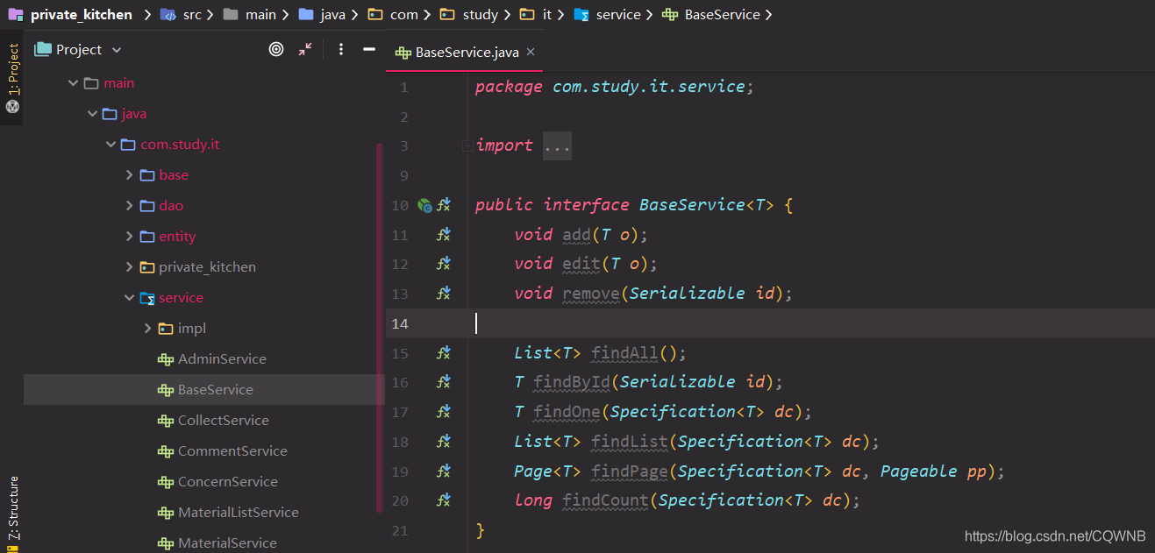Screen dimensions: 1155x553
Task: Click line number 14 in gutter
Action: point(400,323)
